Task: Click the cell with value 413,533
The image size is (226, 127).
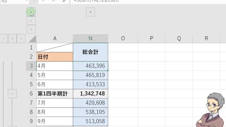Action: point(90,84)
